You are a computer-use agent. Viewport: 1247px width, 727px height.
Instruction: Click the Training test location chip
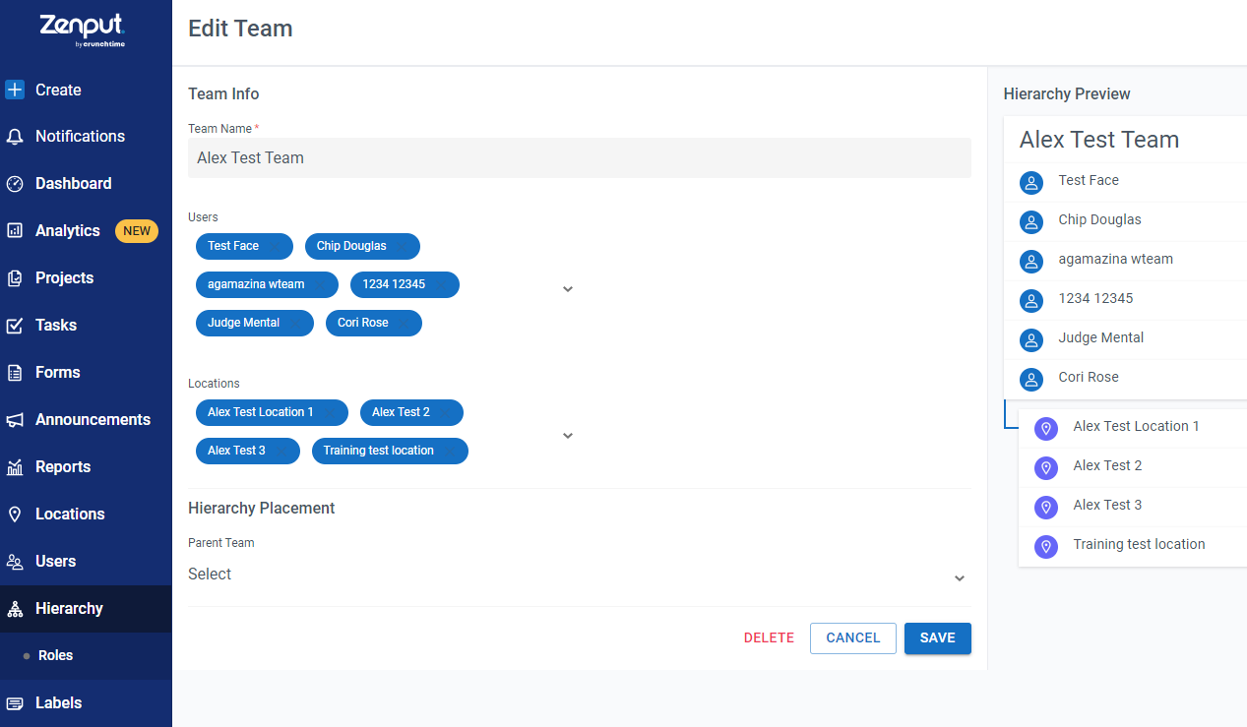pos(390,451)
